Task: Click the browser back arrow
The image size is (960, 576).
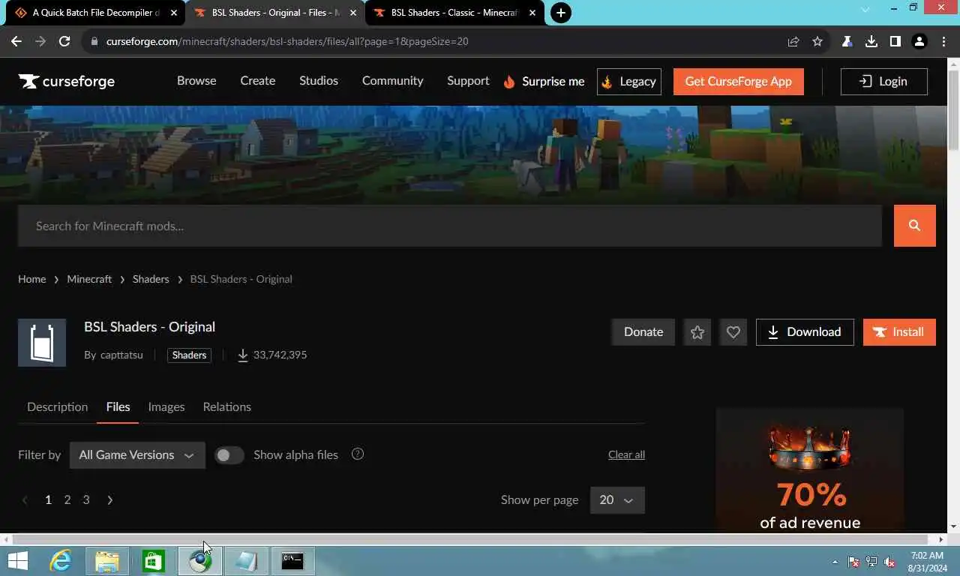Action: (16, 41)
